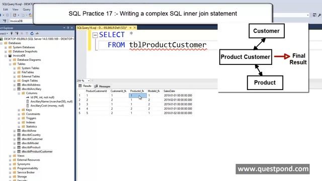Expand the Database Diagrams node
322x181 pixels.
click(10, 60)
